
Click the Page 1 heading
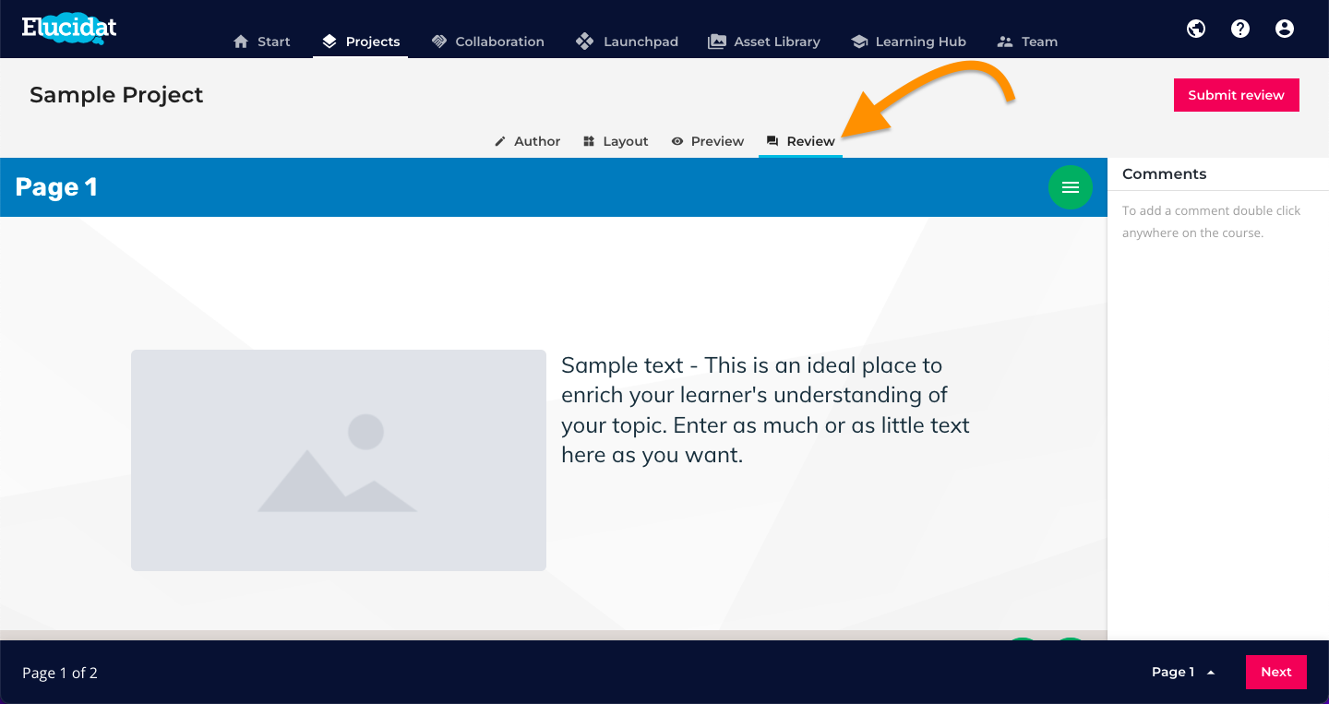(x=56, y=187)
